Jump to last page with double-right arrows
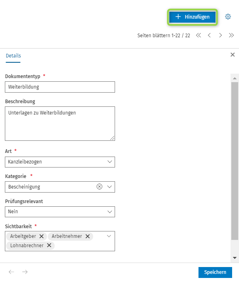 231,35
